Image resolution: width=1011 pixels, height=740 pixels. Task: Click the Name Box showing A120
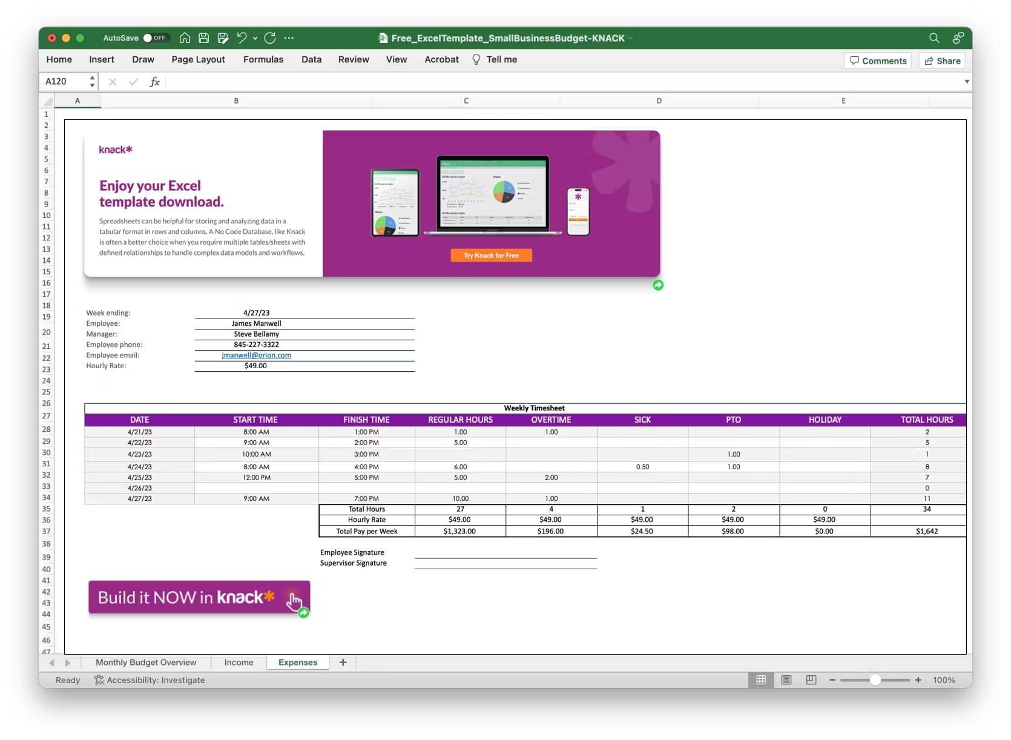[64, 82]
